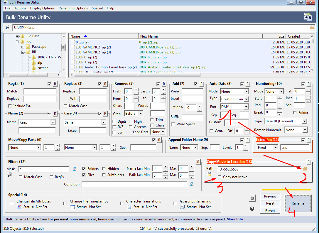Click the Javascript Renaming status icon
Image resolution: width=319 pixels, height=233 pixels.
click(x=182, y=207)
